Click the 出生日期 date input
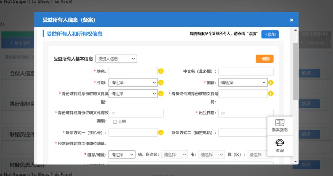 246,113
